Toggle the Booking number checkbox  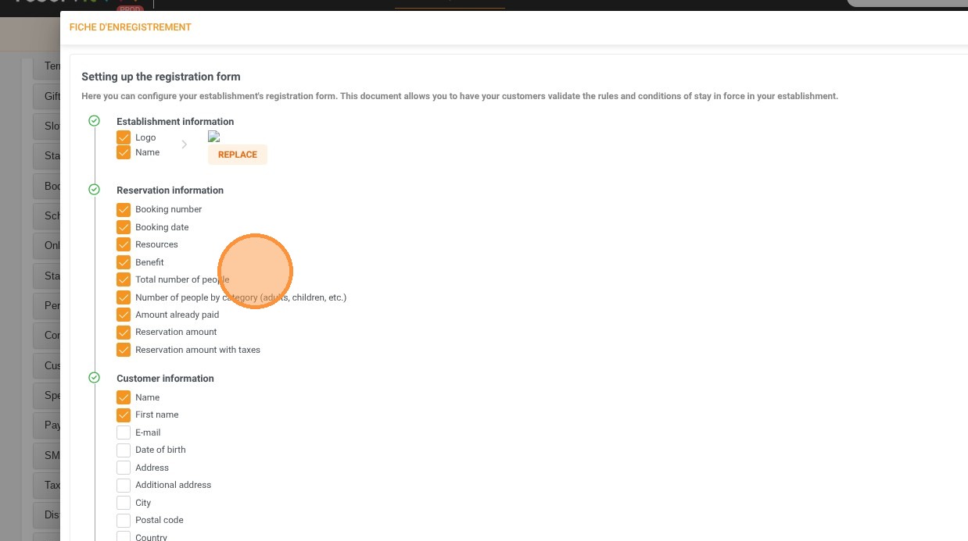tap(124, 209)
